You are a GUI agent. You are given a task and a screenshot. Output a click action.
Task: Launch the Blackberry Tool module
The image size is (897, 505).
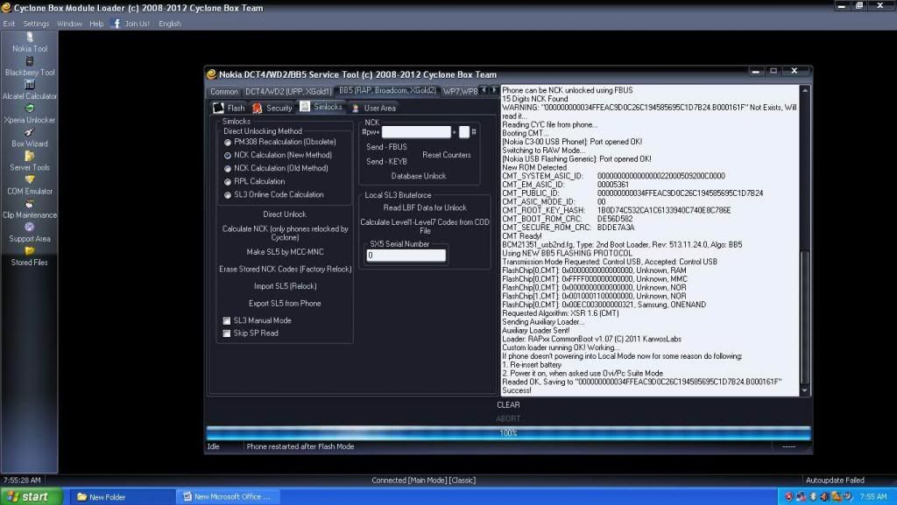(x=30, y=61)
